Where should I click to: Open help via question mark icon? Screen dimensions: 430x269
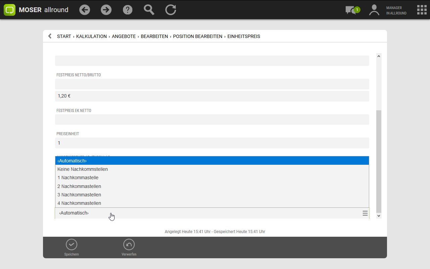pos(128,10)
